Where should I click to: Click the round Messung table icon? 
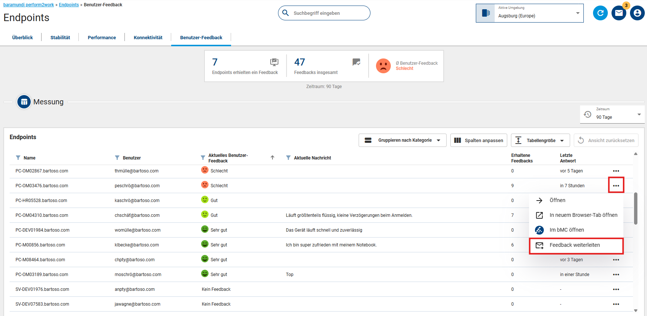tap(24, 102)
